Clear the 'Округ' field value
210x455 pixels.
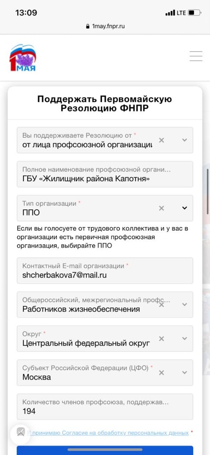[161, 339]
